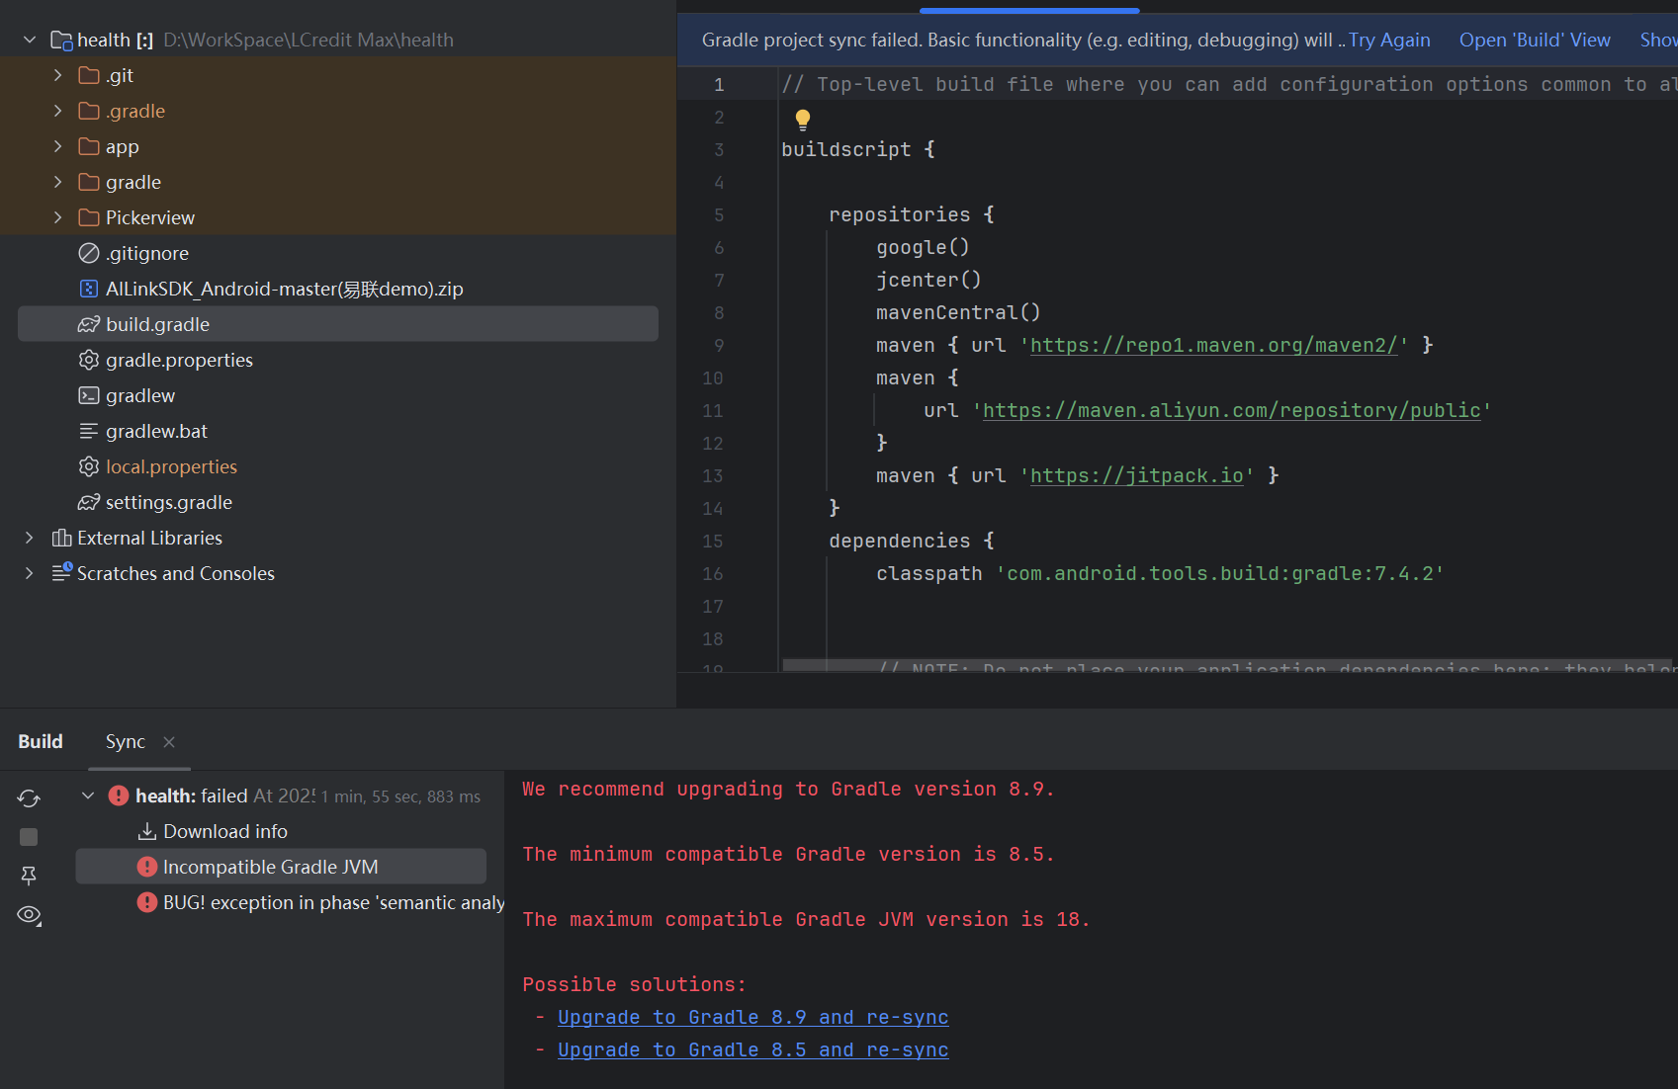Screen dimensions: 1678x1089
Task: Open the jitpack.io URL in editor
Action: 1137,475
